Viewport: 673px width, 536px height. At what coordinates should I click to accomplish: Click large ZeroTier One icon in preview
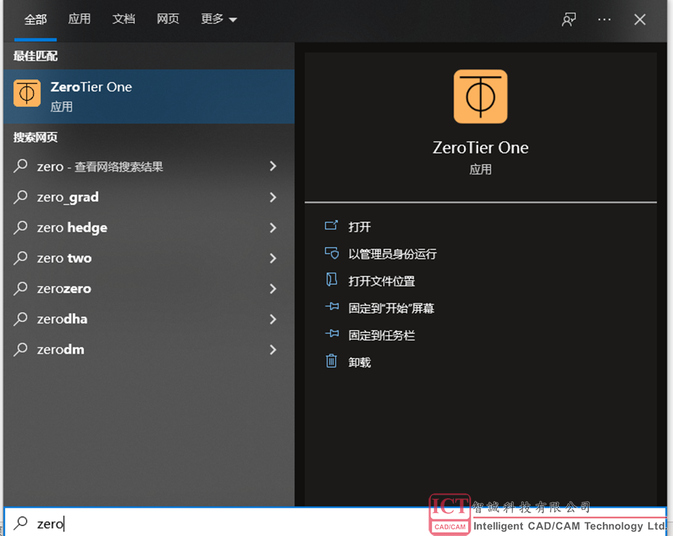pyautogui.click(x=480, y=97)
